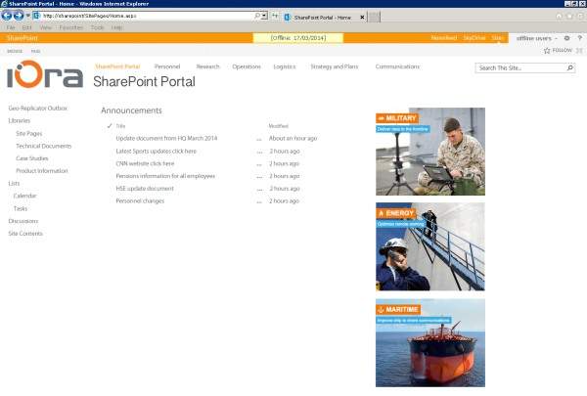Open the Favorites menu in browser

71,27
